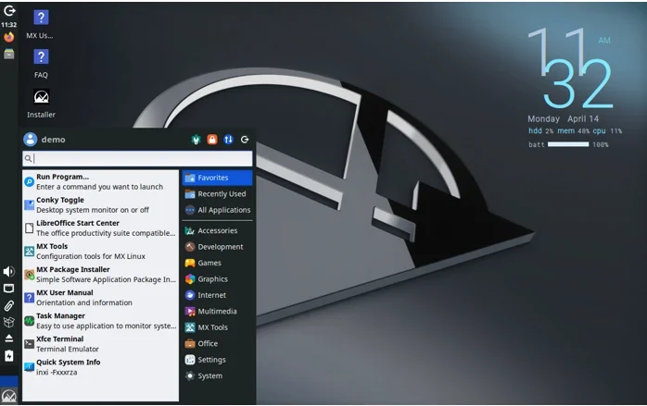The image size is (647, 406).
Task: Browse the Multimedia category
Action: pos(217,312)
